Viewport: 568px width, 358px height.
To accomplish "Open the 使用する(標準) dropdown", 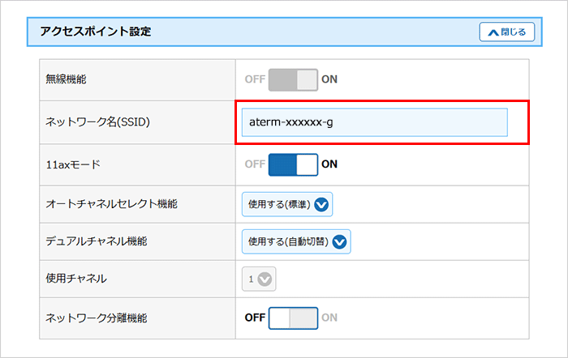I will [x=287, y=205].
